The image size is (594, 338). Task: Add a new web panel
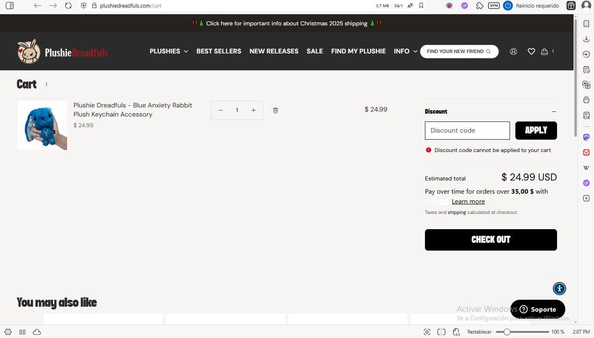tap(586, 198)
